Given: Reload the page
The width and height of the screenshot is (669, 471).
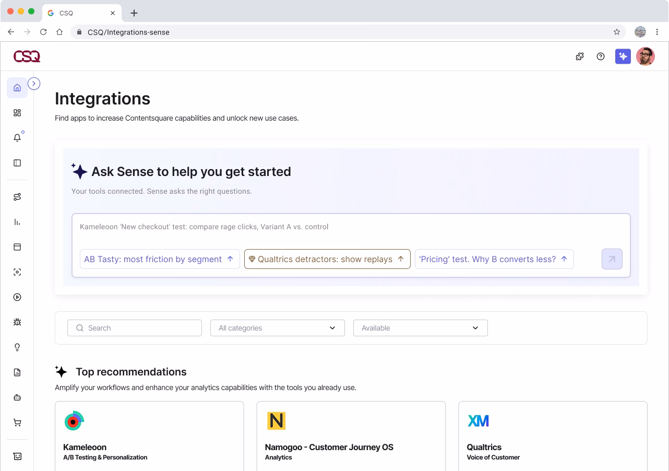Looking at the screenshot, I should point(43,32).
